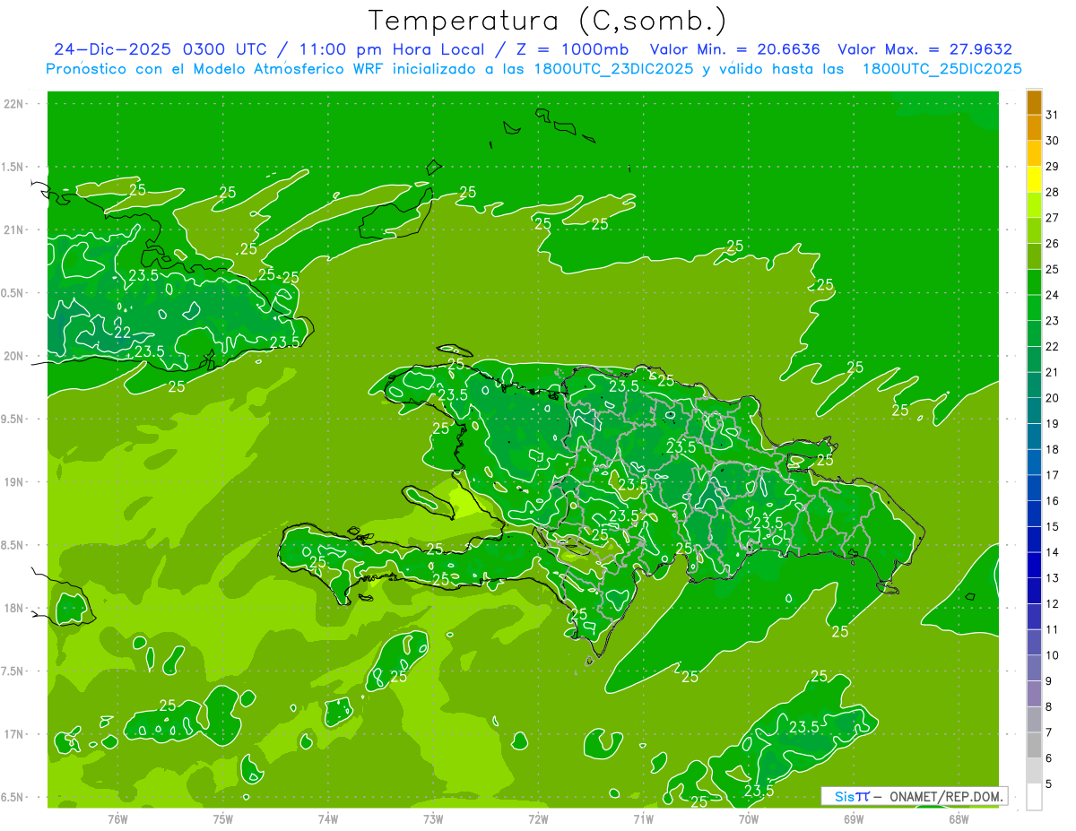This screenshot has height=831, width=1076.
Task: Click the color bar segment between 28 and 29
Action: pos(1034,179)
